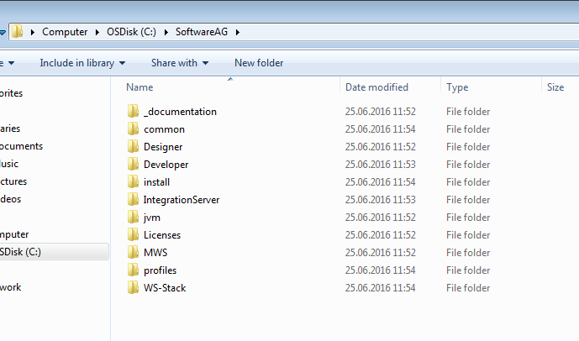579x341 pixels.
Task: Click the address bar folder icon
Action: (x=17, y=32)
